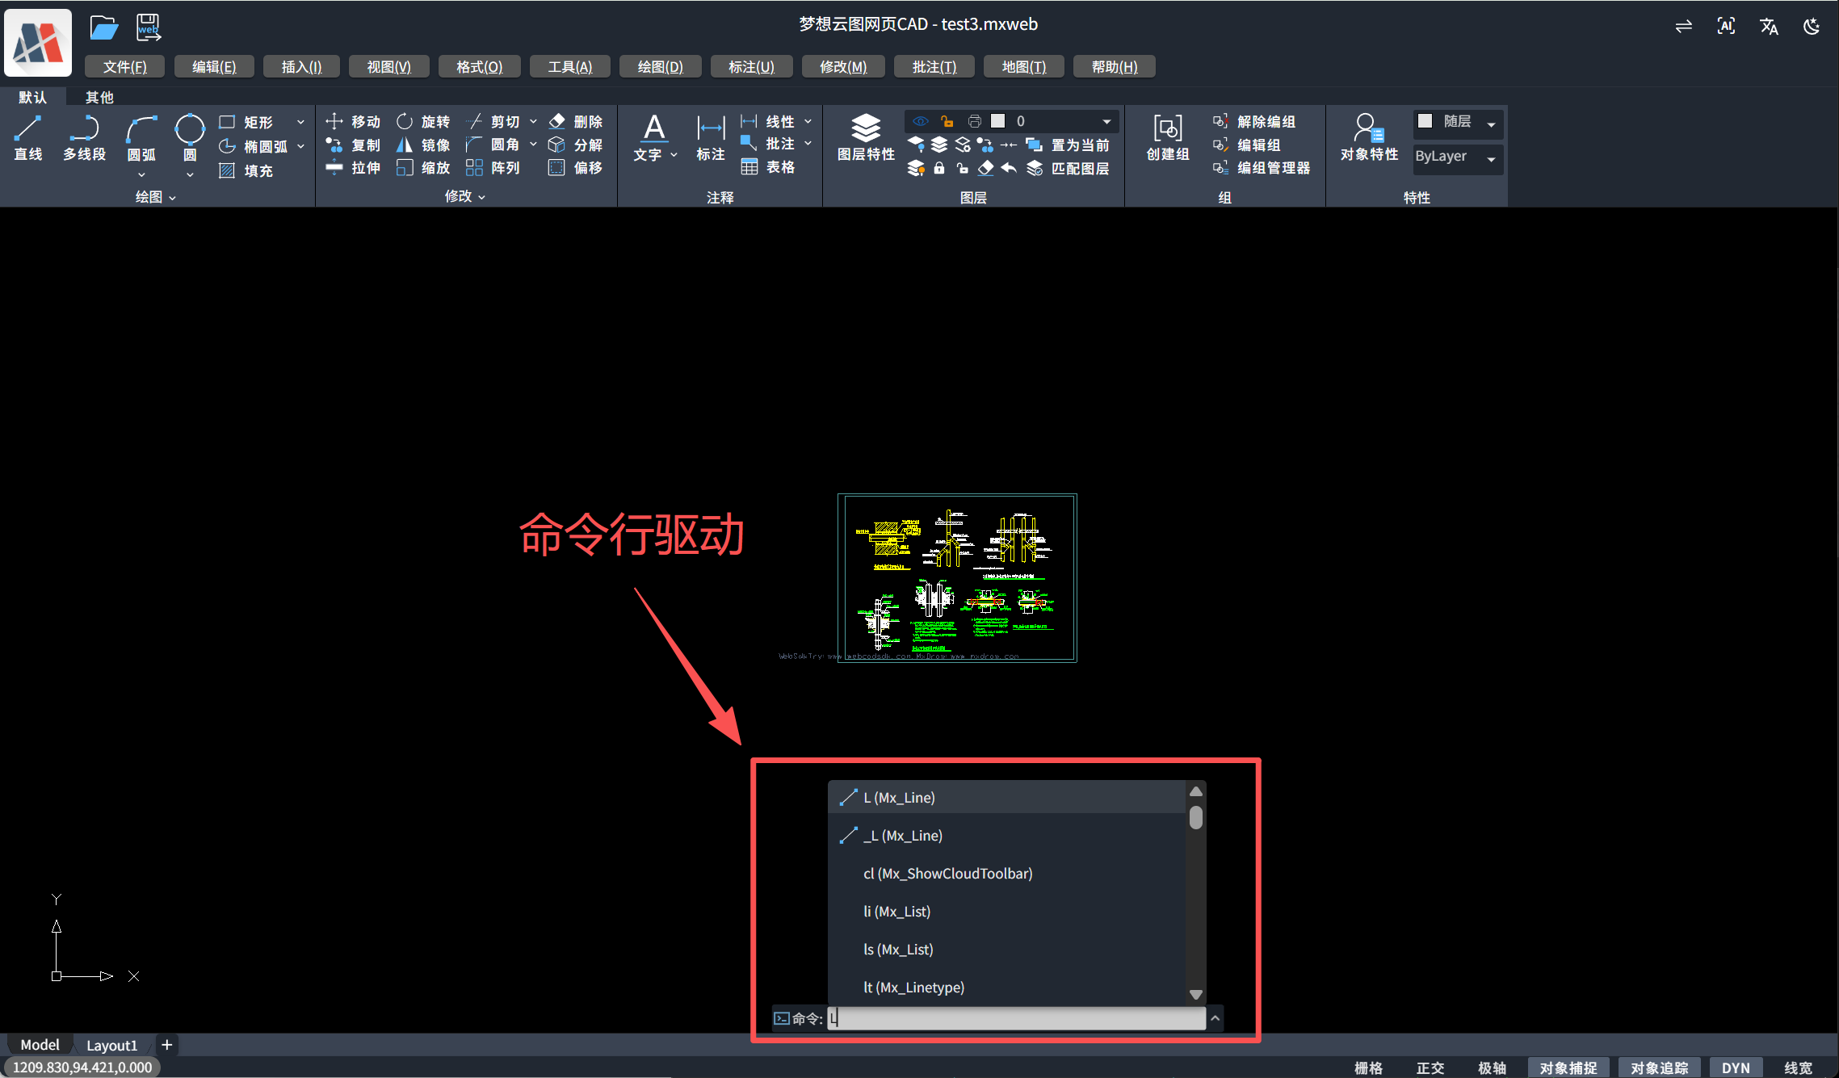Expand the Modify (修改) panel
The width and height of the screenshot is (1839, 1078).
(465, 196)
